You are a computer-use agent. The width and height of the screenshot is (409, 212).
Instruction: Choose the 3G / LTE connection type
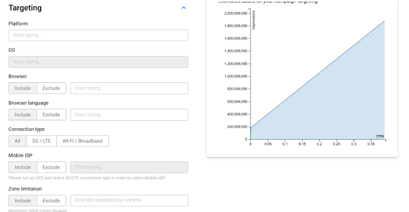click(41, 141)
